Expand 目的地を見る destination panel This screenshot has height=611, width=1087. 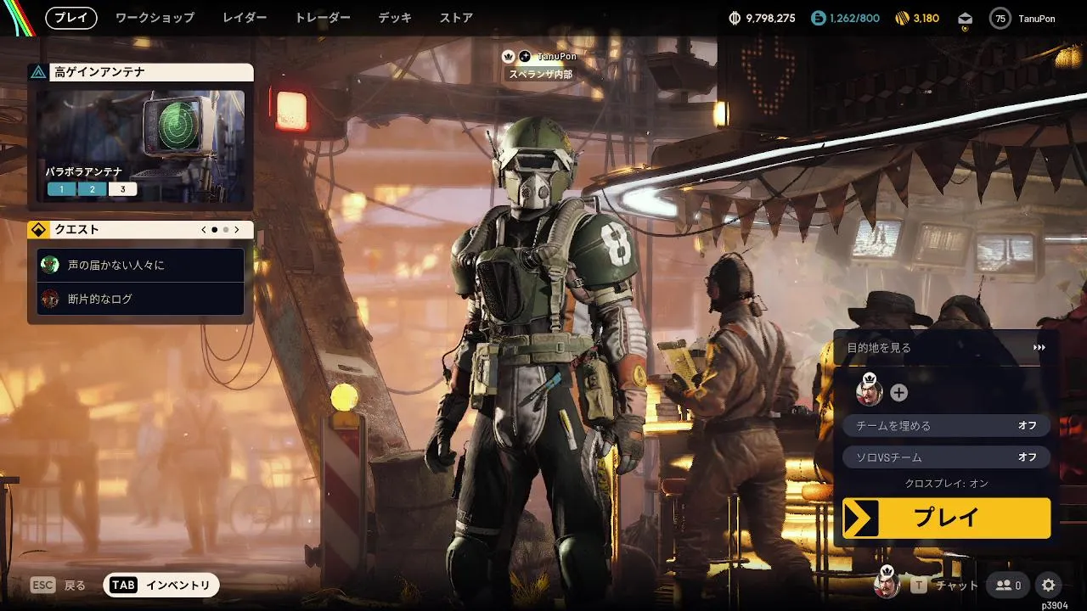click(x=946, y=348)
